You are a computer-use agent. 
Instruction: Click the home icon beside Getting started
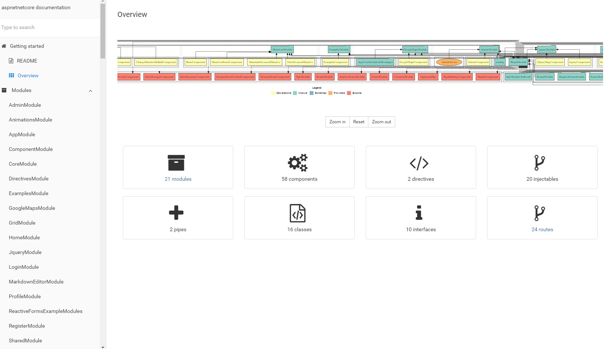click(4, 46)
